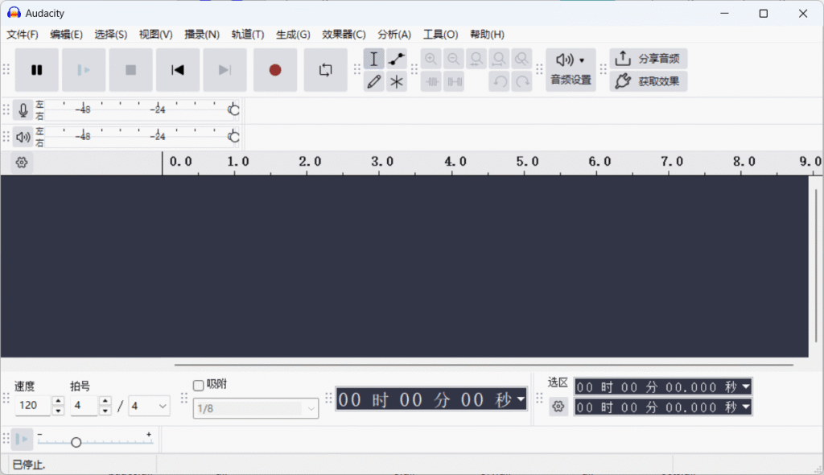824x475 pixels.
Task: Click the 6.0 mark on the timeline ruler
Action: point(599,162)
